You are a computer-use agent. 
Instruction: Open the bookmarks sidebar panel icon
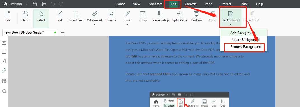[4, 43]
